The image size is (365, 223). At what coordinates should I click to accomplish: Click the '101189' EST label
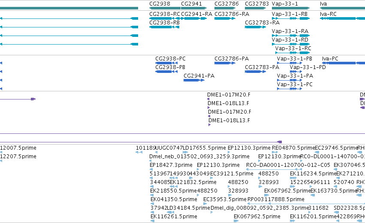[146, 148]
